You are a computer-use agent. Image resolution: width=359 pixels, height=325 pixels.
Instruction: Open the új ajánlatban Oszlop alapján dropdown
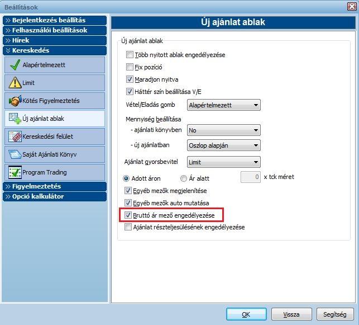224,145
